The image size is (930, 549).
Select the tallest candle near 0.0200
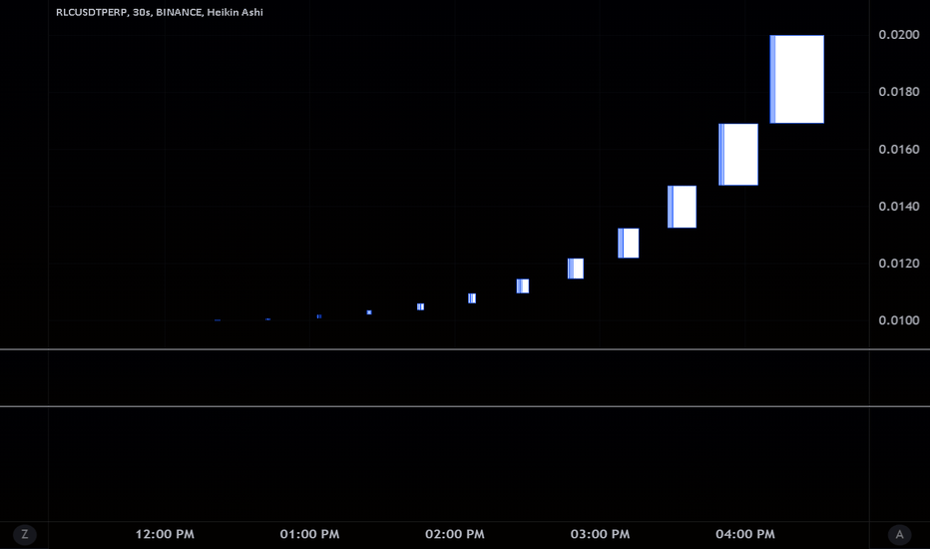coord(797,79)
